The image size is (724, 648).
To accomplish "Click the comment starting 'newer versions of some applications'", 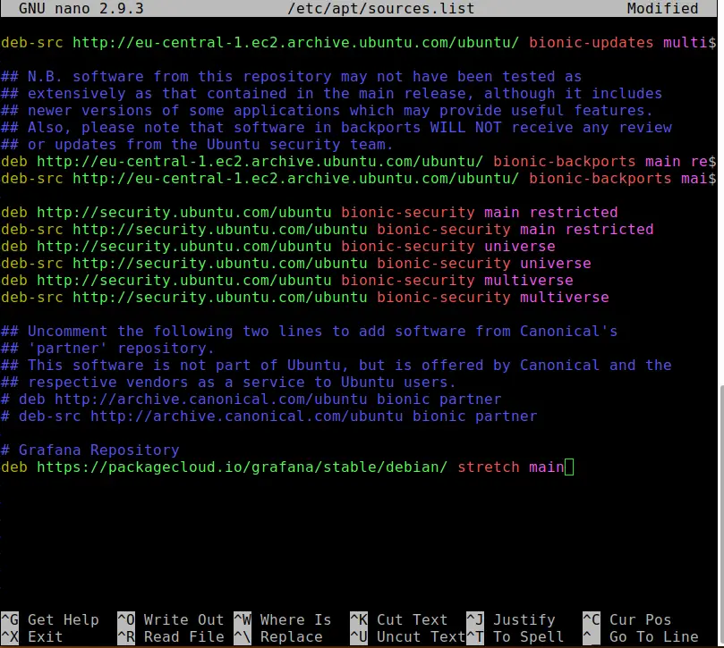I will coord(327,110).
